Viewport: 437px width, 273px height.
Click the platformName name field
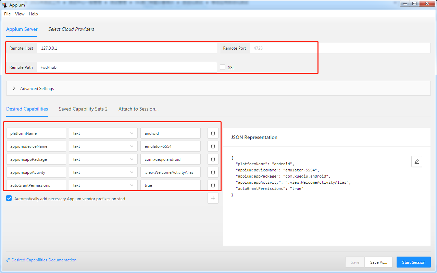coord(36,133)
